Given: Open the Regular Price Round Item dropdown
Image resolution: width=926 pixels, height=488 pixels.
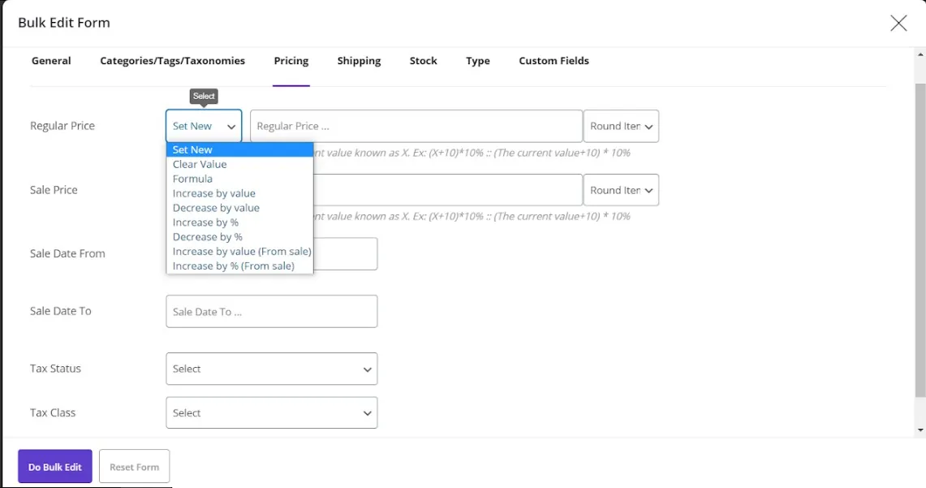Looking at the screenshot, I should pos(621,126).
